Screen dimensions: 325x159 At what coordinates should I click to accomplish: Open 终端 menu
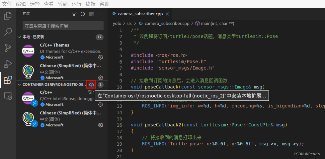click(x=91, y=4)
